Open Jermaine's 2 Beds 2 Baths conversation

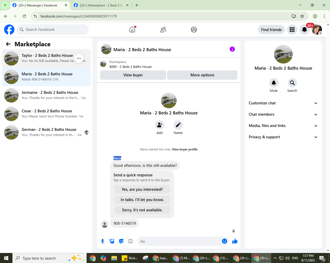pos(46,95)
